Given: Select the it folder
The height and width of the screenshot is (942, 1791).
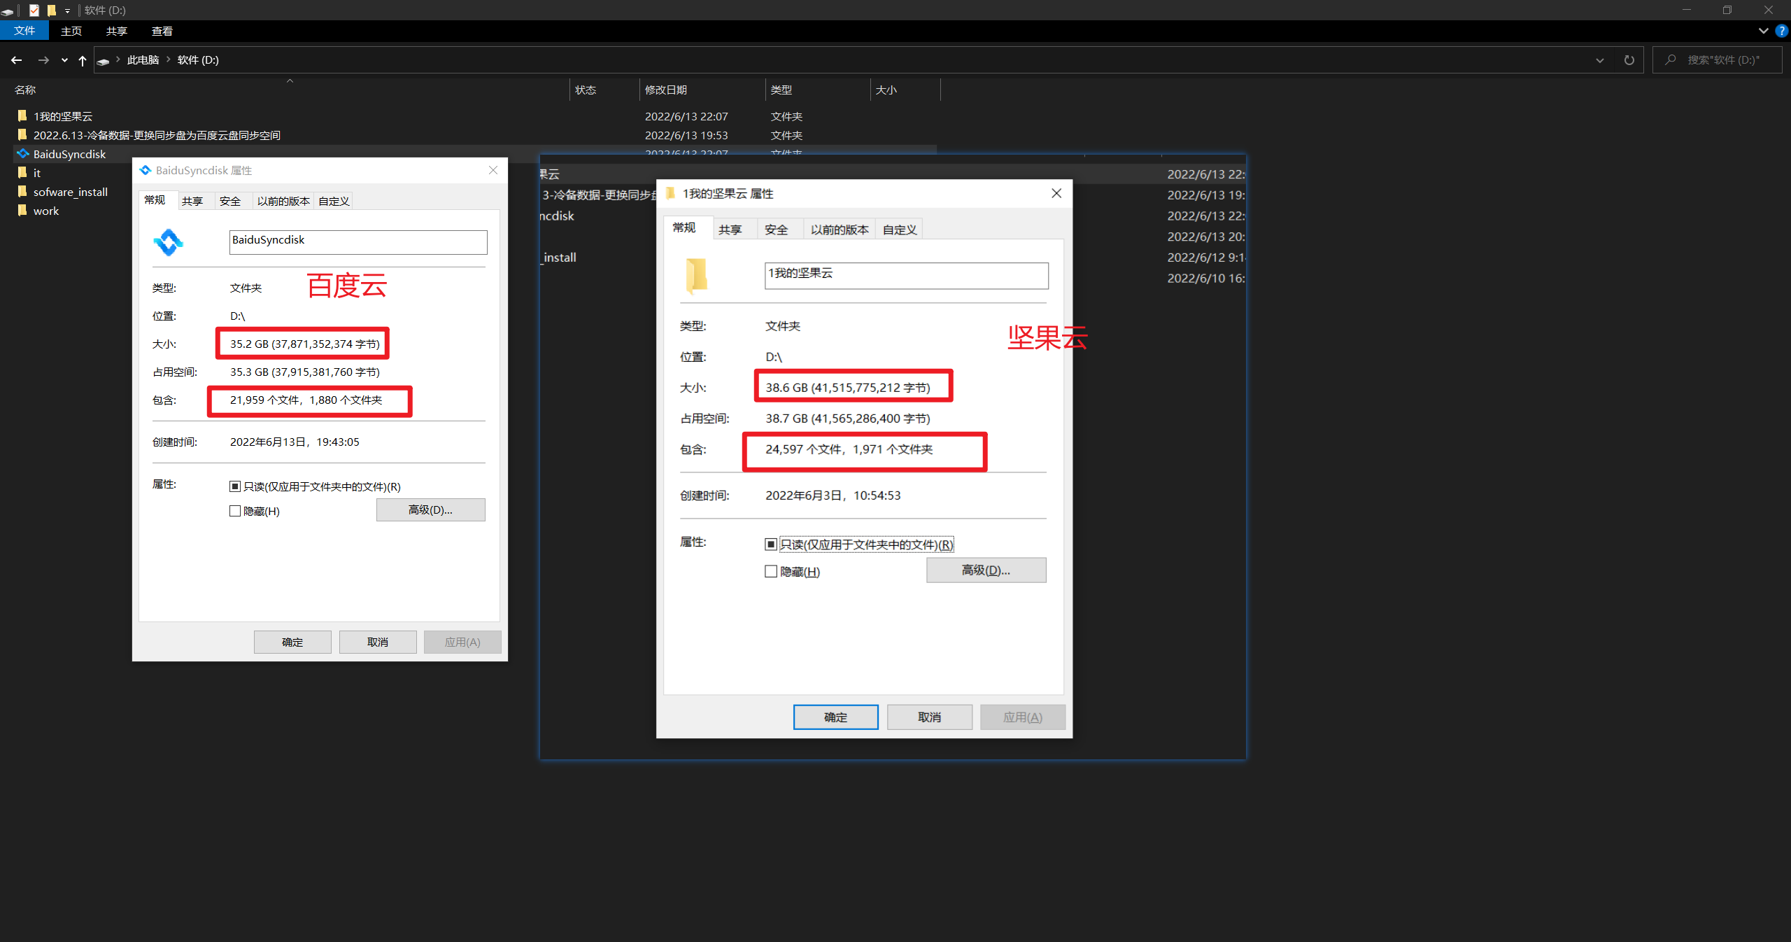Looking at the screenshot, I should (37, 173).
